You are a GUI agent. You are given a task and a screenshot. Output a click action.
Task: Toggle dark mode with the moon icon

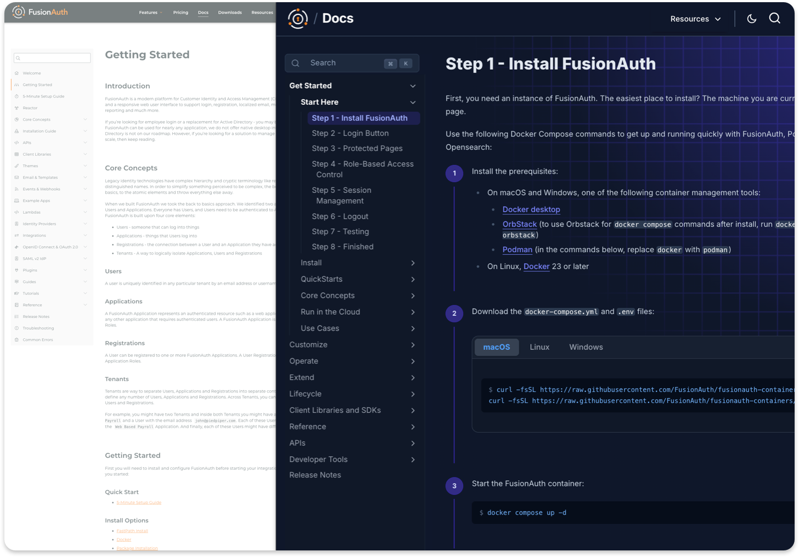click(752, 19)
